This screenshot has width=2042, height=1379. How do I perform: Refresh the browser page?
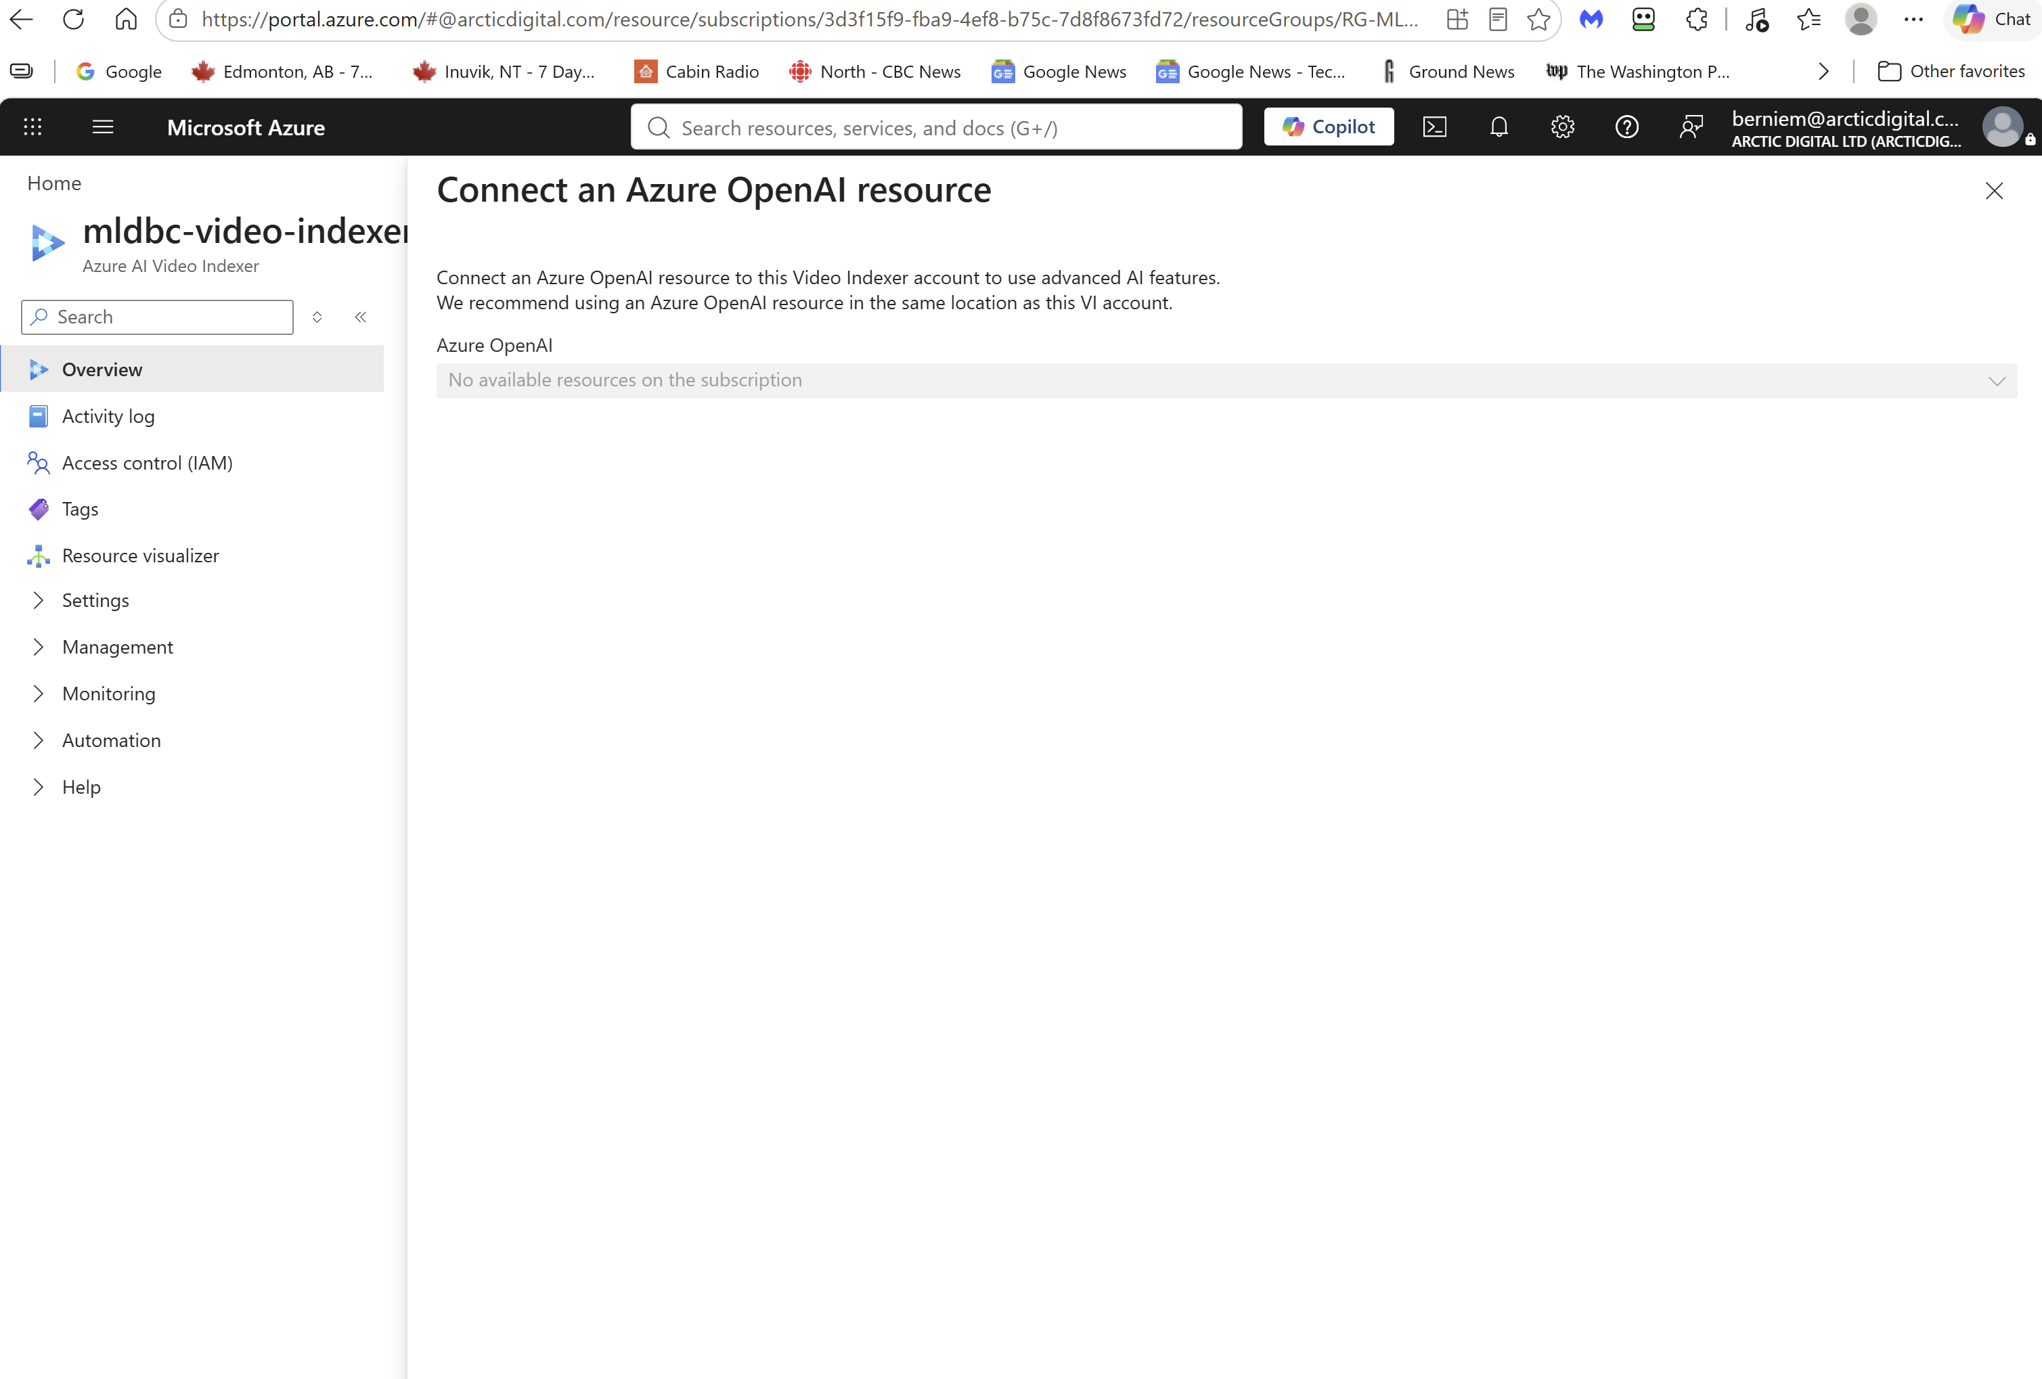[74, 20]
